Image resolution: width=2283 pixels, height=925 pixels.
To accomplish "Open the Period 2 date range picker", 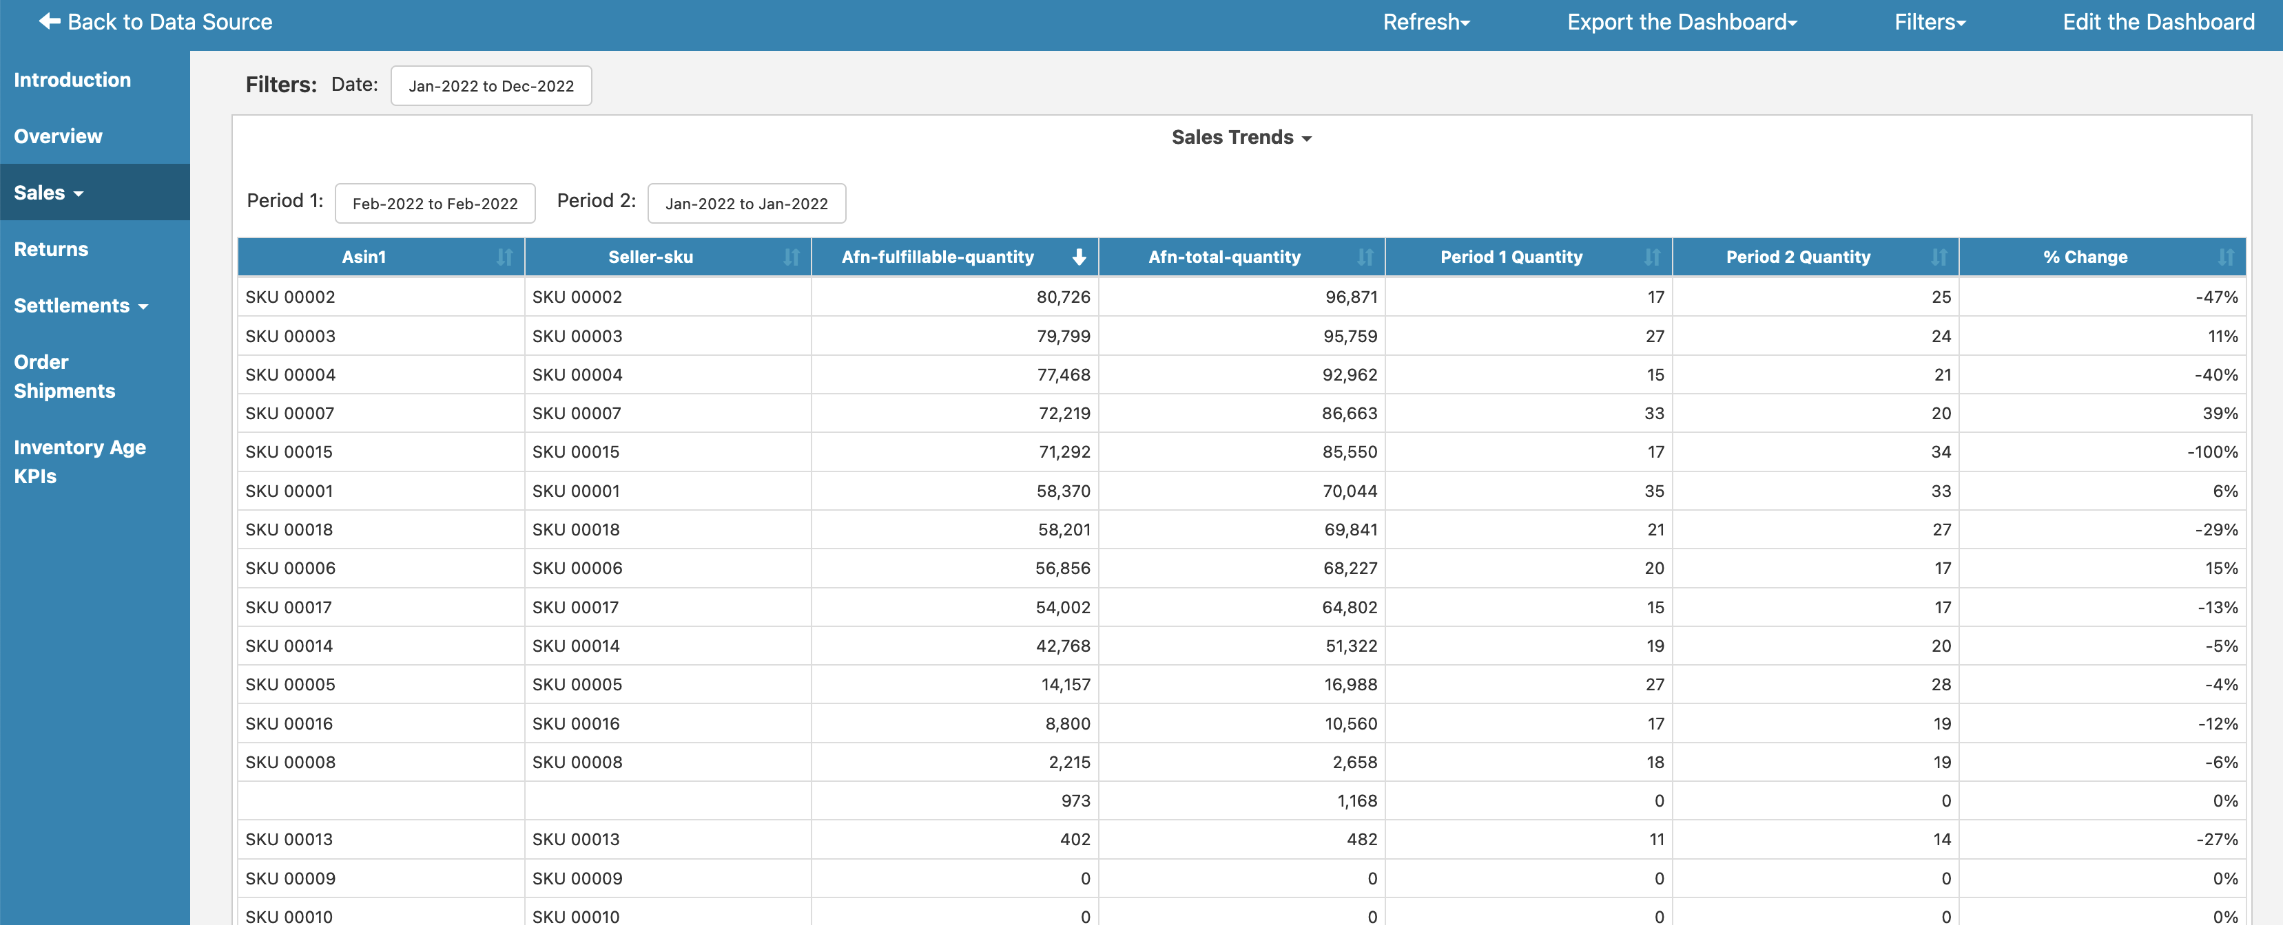I will pos(745,202).
